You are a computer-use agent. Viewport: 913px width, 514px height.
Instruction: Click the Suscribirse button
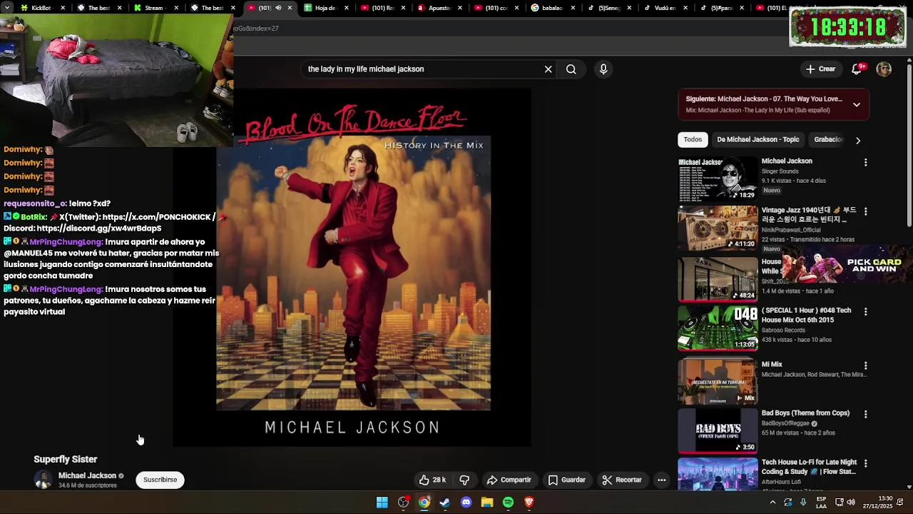(160, 480)
